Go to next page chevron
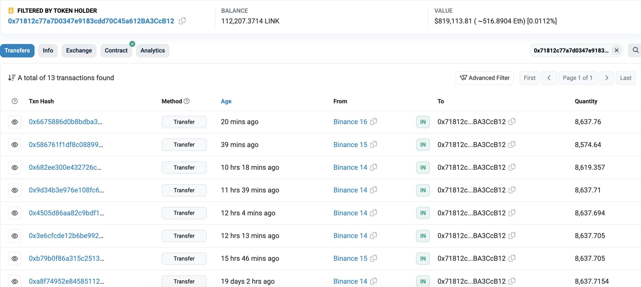 [x=606, y=78]
